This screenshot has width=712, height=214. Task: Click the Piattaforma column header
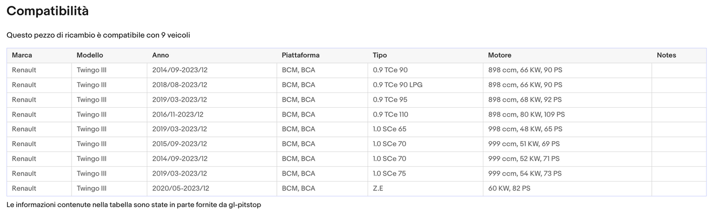tap(301, 55)
